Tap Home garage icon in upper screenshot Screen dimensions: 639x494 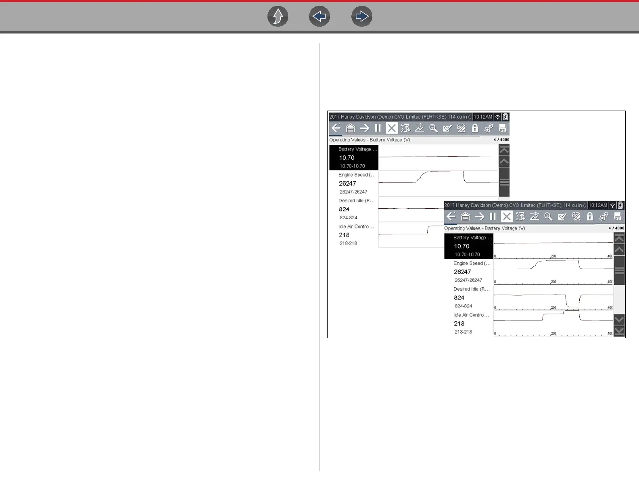coord(350,128)
